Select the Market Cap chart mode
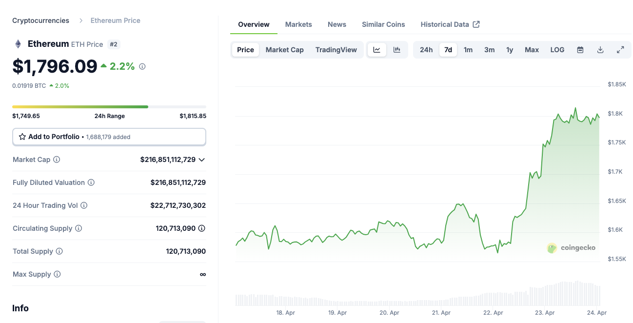The image size is (633, 323). pyautogui.click(x=284, y=50)
